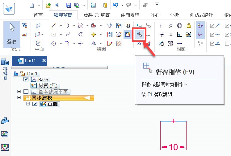
Task: Uncheck the Base feature checkbox
Action: point(26,80)
